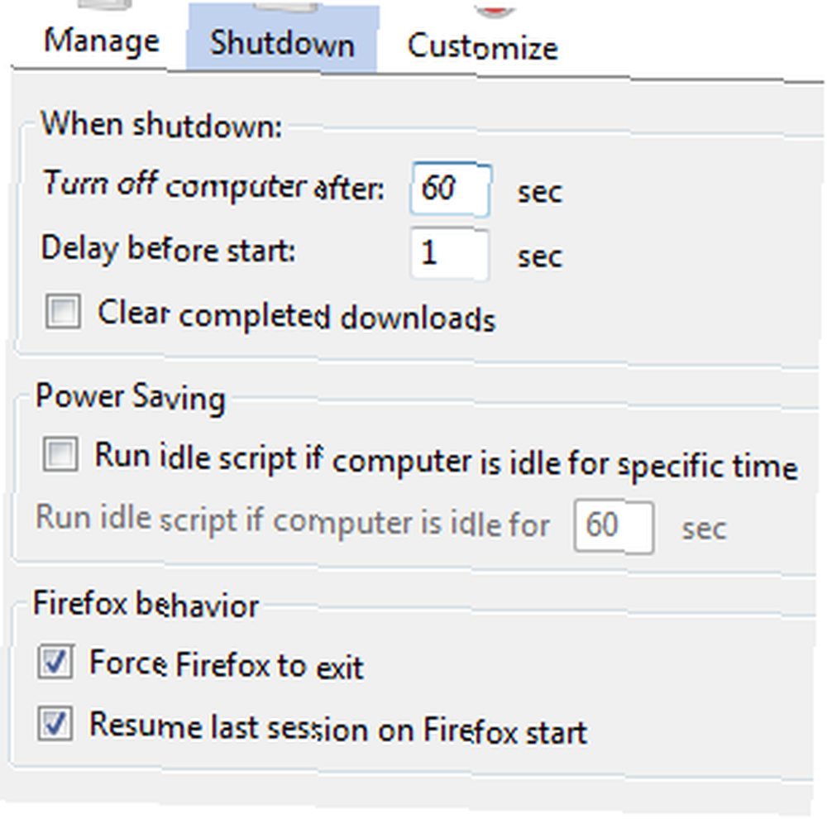Click the When shutdown group heading
827x819 pixels.
pyautogui.click(x=161, y=125)
